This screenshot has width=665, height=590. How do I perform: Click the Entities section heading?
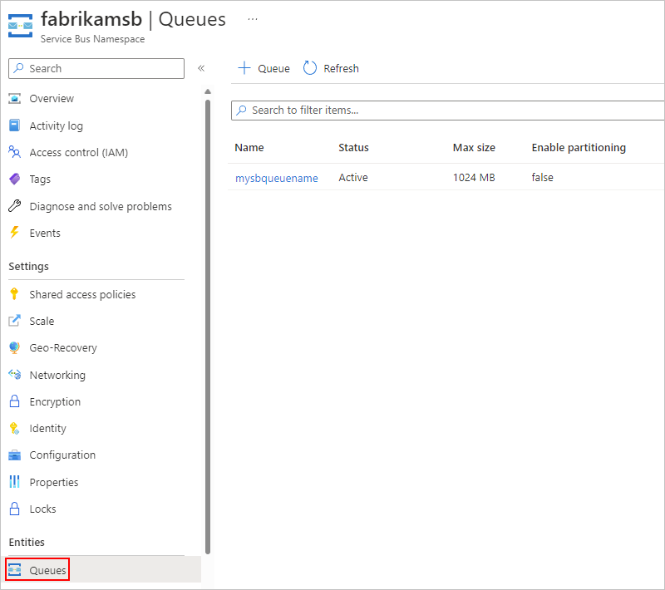tap(27, 542)
